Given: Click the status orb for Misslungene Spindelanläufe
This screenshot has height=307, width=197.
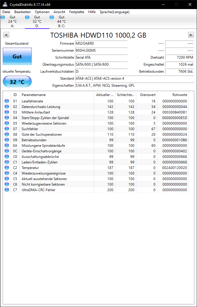Looking at the screenshot, I should [x=7, y=145].
